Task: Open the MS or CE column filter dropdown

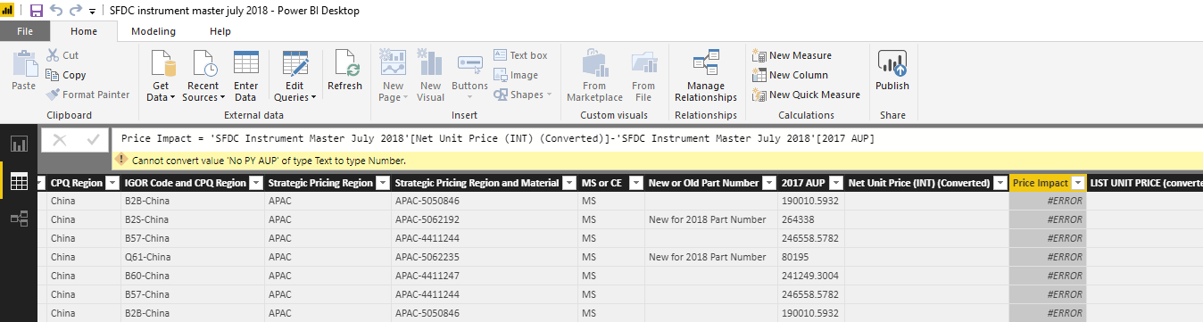Action: click(635, 183)
